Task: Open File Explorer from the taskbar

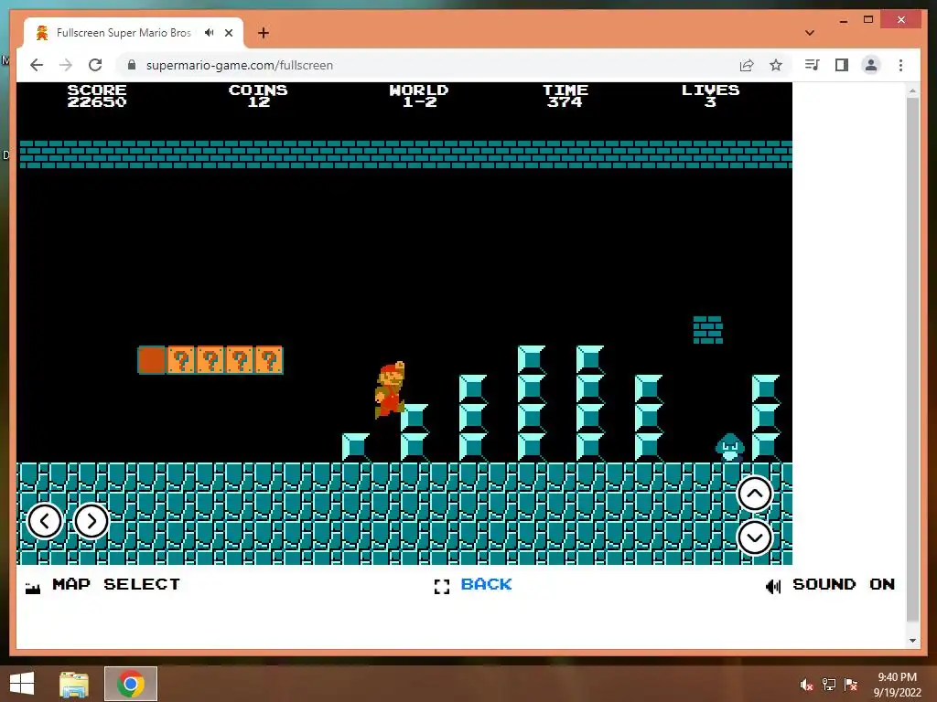Action: [x=74, y=684]
